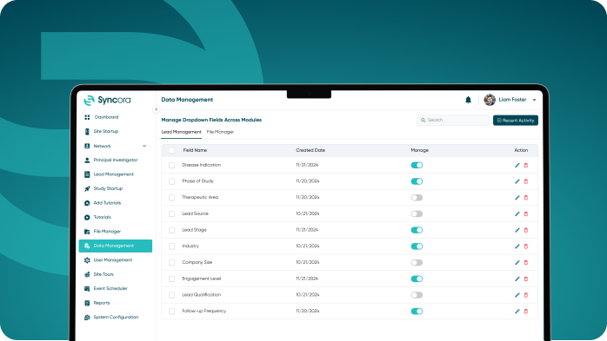Check the Therapeutic Area row checkbox
This screenshot has width=607, height=341.
click(171, 198)
